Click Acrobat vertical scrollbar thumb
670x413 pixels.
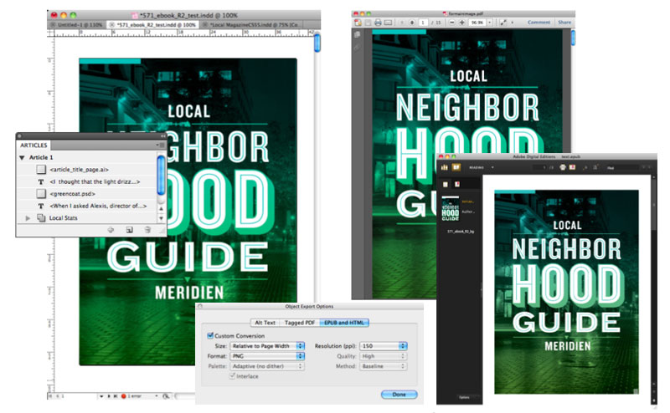coord(573,38)
